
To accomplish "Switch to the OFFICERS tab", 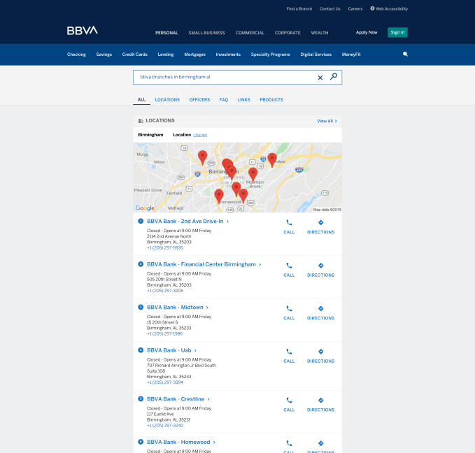I will pyautogui.click(x=199, y=100).
